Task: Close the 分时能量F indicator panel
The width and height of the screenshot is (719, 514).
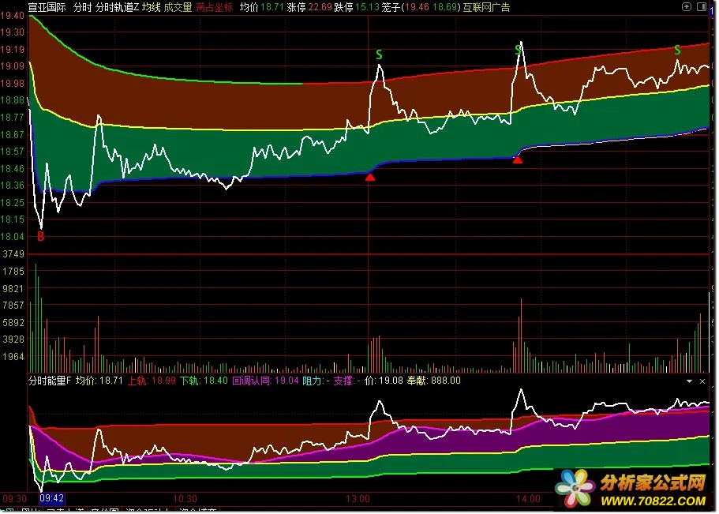Action: click(x=702, y=381)
